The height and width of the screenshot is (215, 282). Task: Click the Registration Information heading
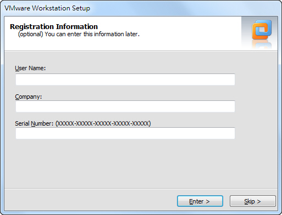click(x=54, y=26)
